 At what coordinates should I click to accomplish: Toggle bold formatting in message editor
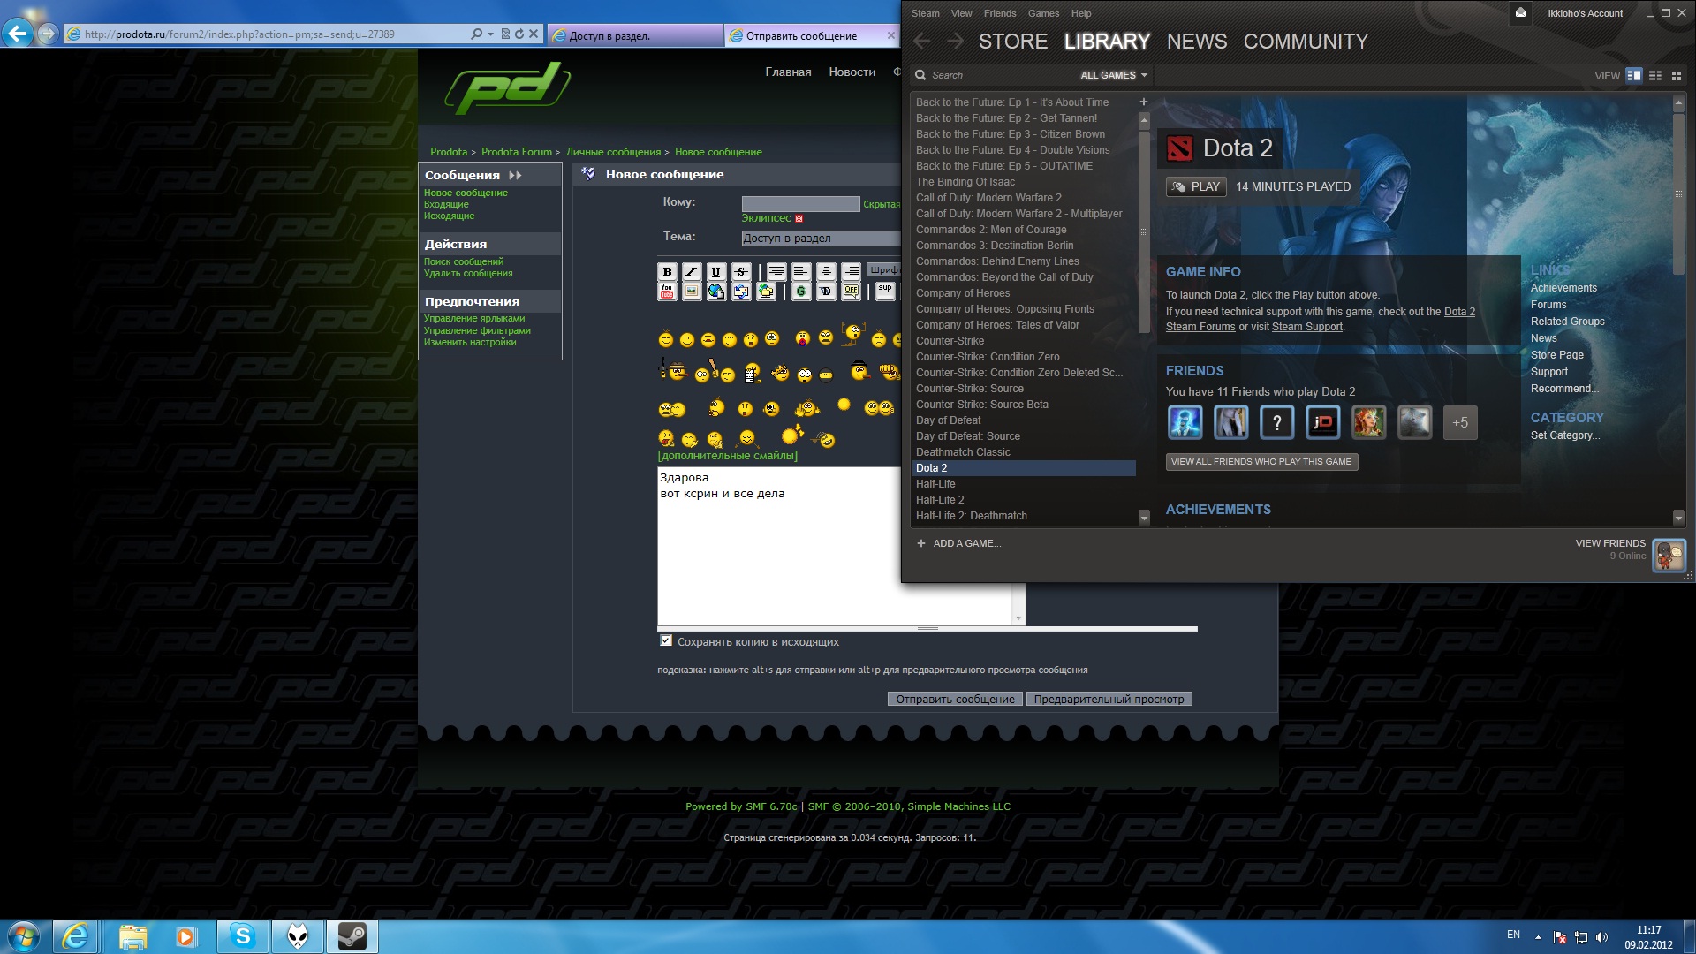(x=667, y=272)
